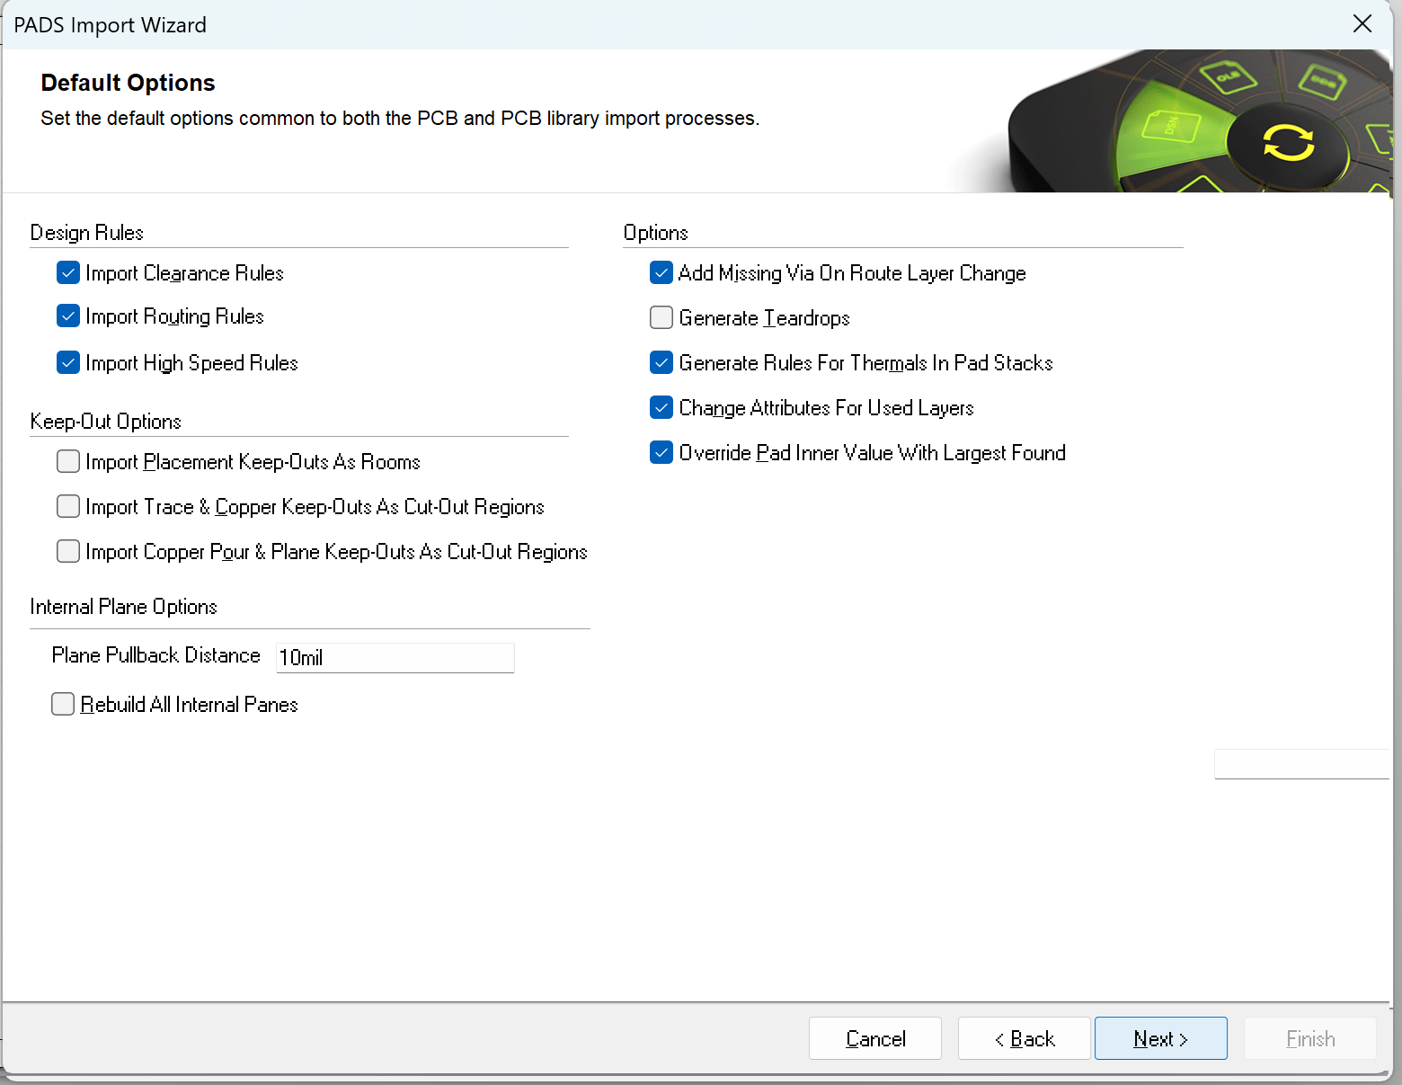Disable Import High Speed Rules

[x=68, y=362]
